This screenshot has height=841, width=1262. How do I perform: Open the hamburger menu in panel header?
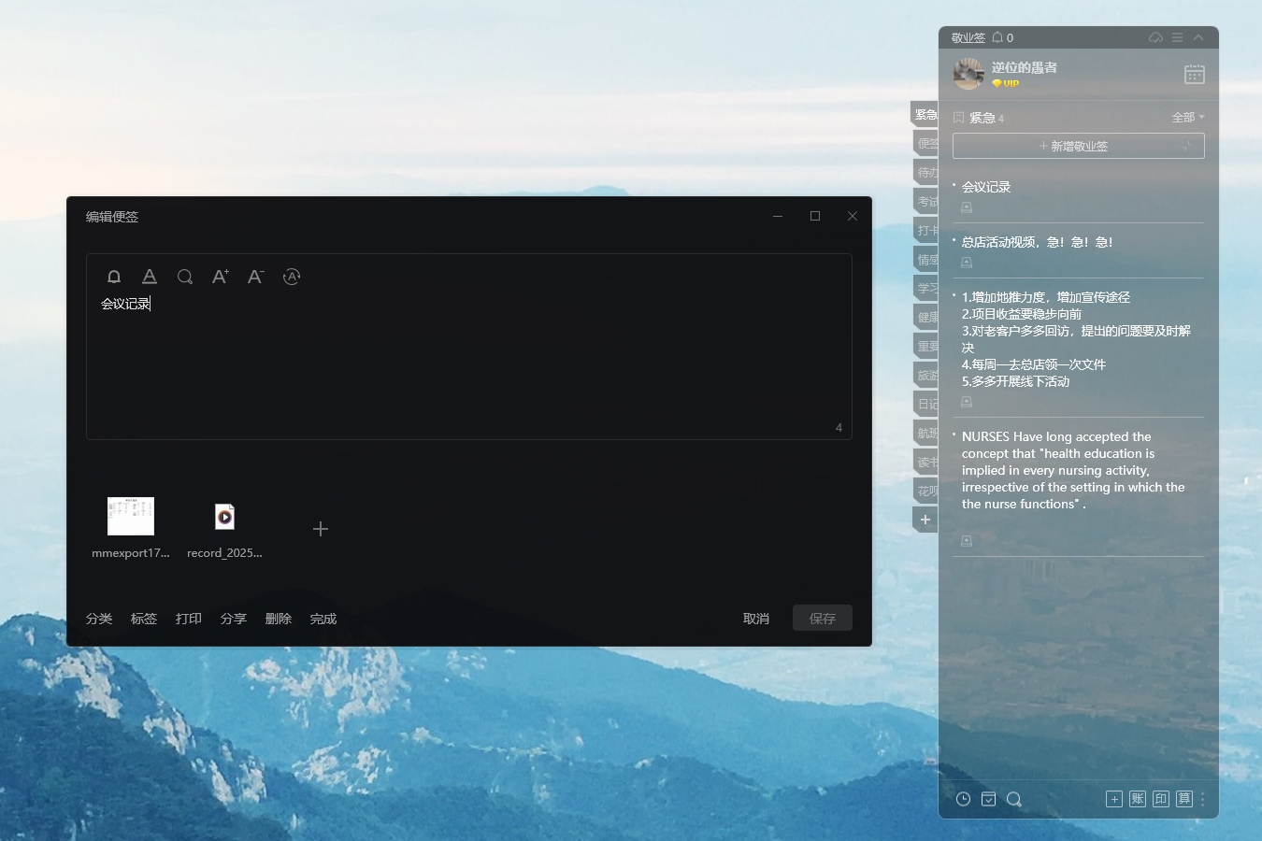point(1177,37)
